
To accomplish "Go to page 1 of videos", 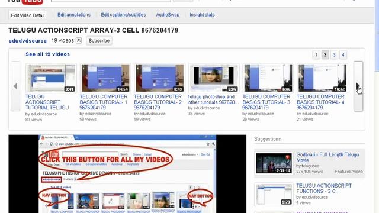I will point(316,55).
